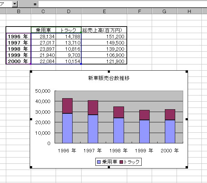Open the Name Box dropdown arrow
Viewport: 207px width, 183px height.
click(15, 4)
